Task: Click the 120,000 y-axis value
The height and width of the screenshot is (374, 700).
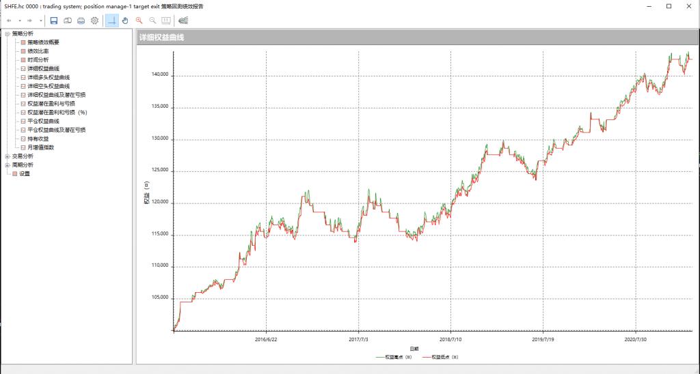Action: 161,202
